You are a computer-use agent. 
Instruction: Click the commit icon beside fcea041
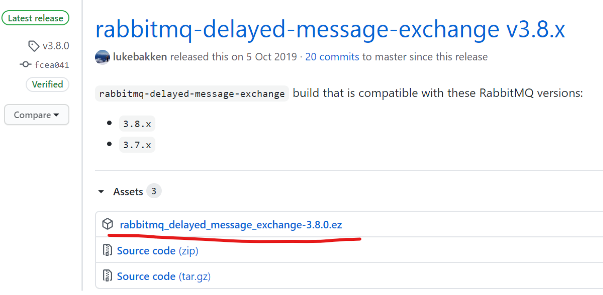pyautogui.click(x=25, y=64)
